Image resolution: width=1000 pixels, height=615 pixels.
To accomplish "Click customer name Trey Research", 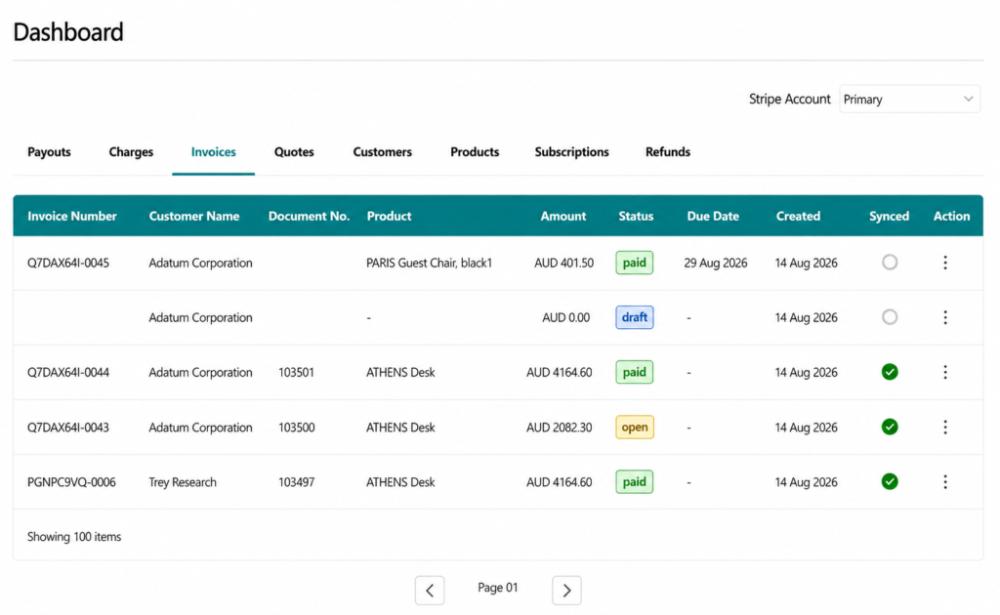I will tap(183, 482).
